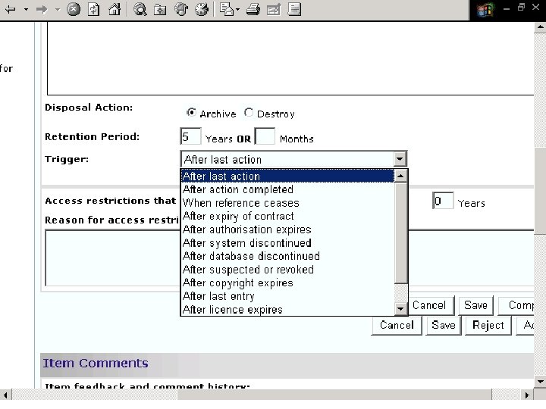The width and height of the screenshot is (546, 409).
Task: Open the Back history dropdown arrow
Action: tap(26, 9)
